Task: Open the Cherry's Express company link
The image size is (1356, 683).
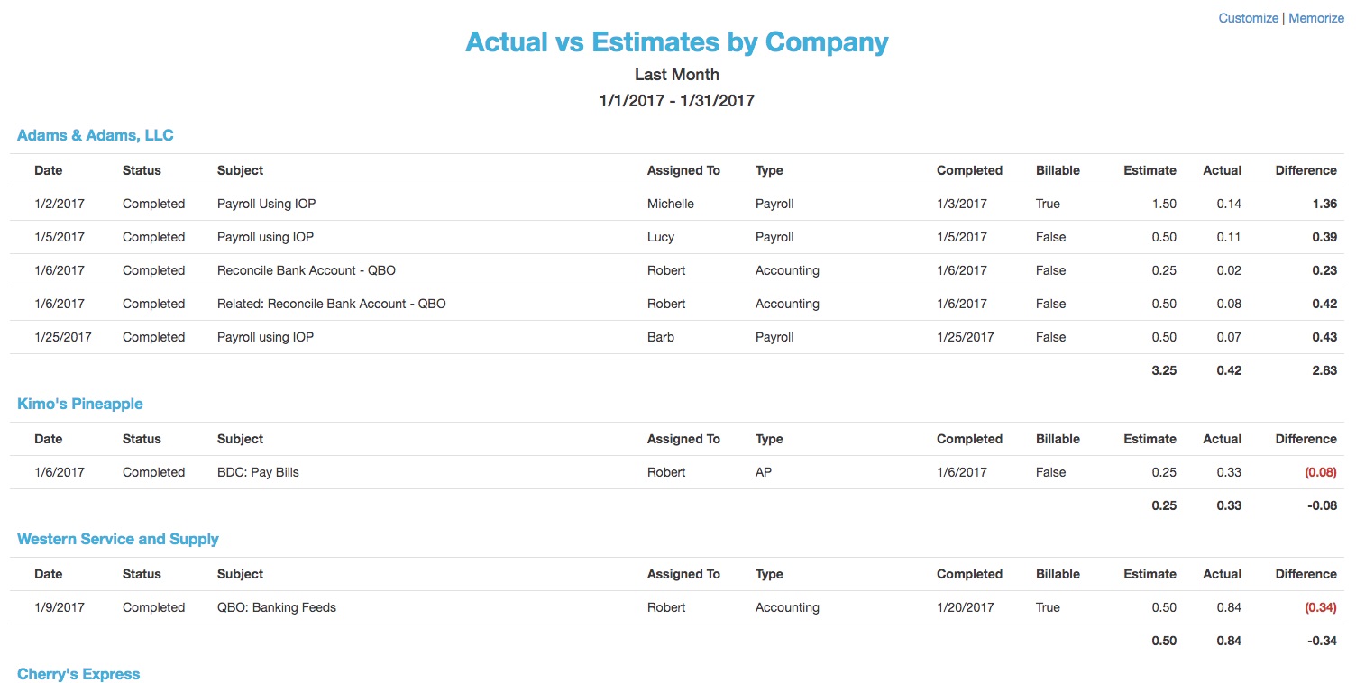Action: click(x=78, y=674)
